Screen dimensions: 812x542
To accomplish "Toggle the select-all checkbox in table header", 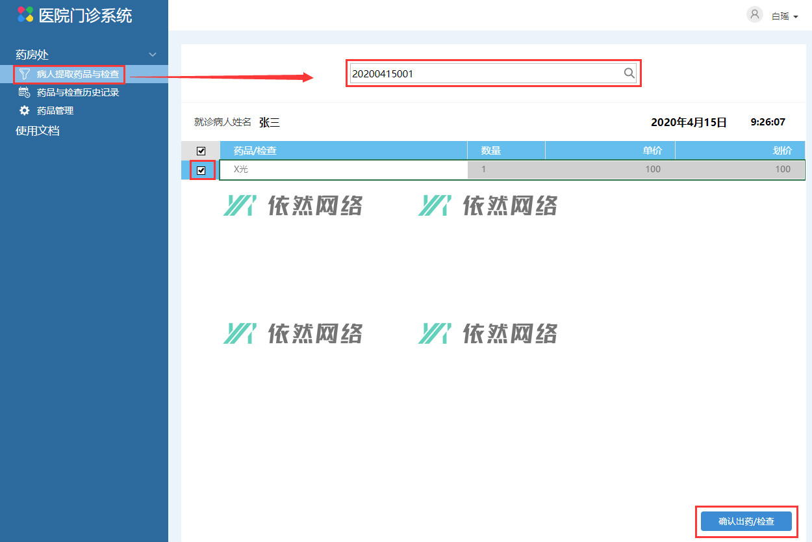I will coord(201,151).
